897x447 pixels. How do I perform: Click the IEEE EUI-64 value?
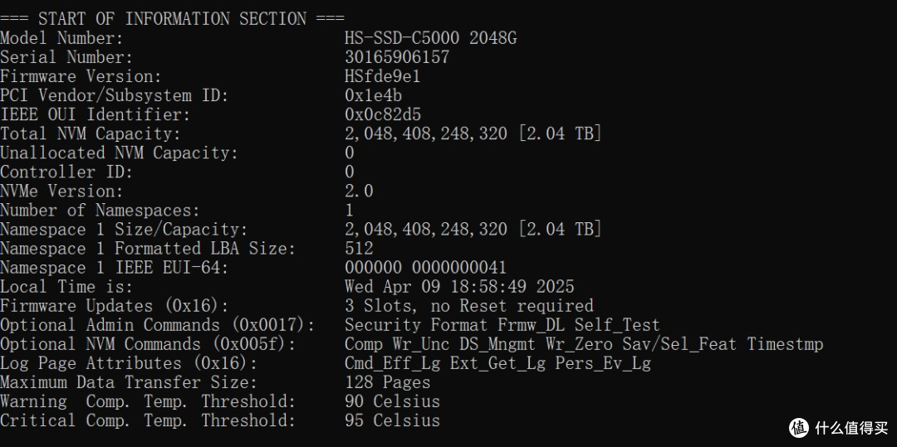click(425, 267)
